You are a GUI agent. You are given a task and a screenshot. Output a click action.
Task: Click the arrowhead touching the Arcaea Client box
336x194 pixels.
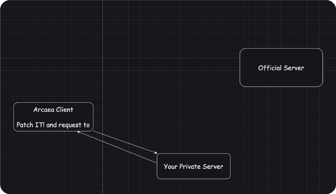point(79,132)
